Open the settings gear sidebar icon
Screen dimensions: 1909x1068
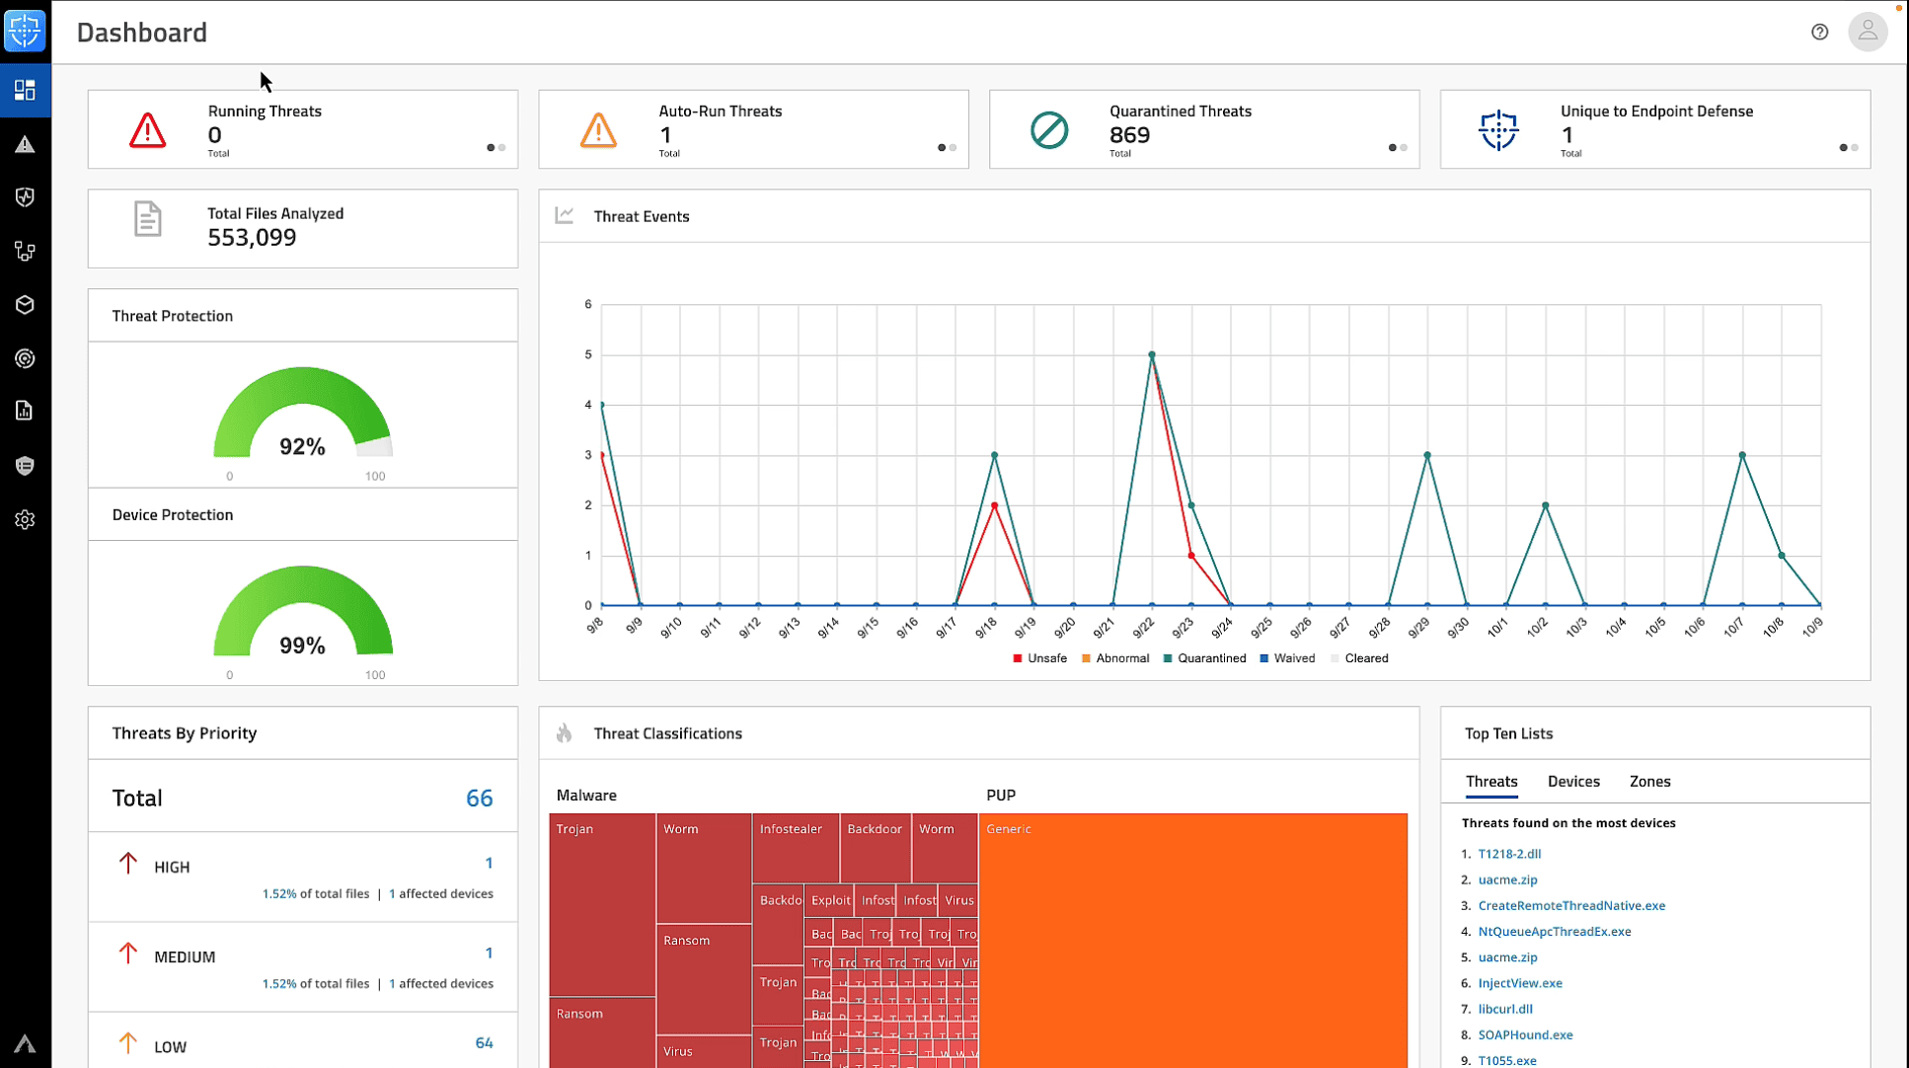click(x=25, y=519)
